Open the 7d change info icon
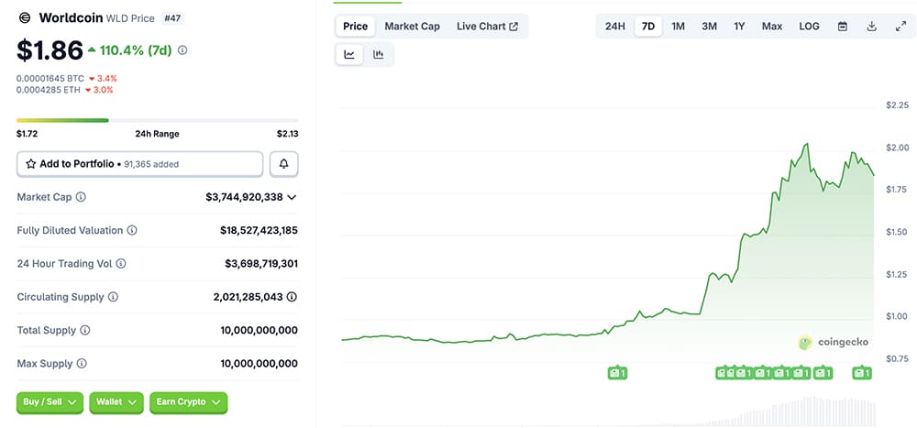The height and width of the screenshot is (428, 917). click(x=182, y=51)
